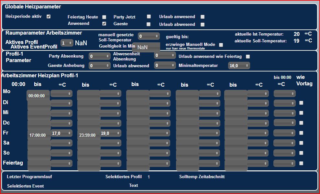Click the Sa first time field

click(39, 145)
